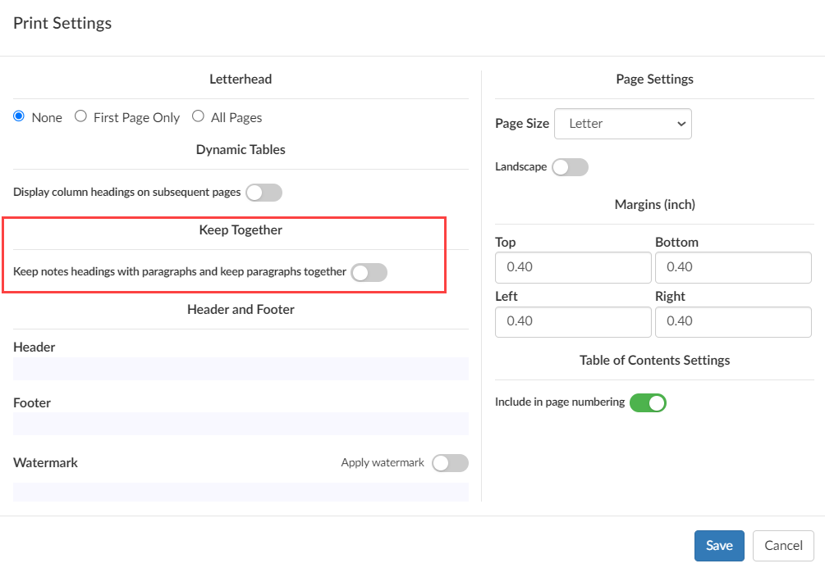Enable column headings on subsequent pages
Viewport: 825px width, 568px height.
264,192
